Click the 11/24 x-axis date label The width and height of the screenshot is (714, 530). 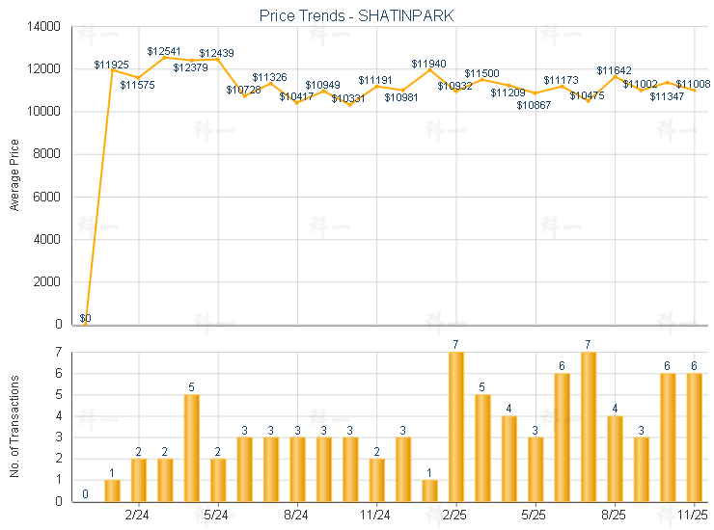376,515
